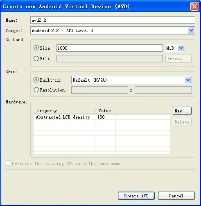This screenshot has height=206, width=201.
Task: Select the SD Card Size radio button
Action: [36, 48]
